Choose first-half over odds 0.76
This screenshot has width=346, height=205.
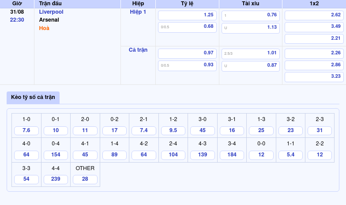(x=250, y=15)
